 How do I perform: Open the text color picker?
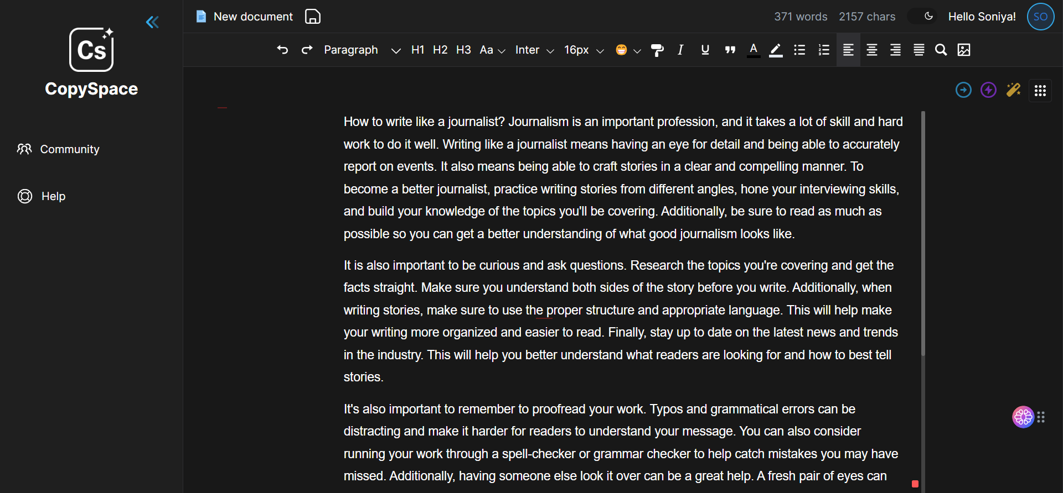(x=754, y=50)
